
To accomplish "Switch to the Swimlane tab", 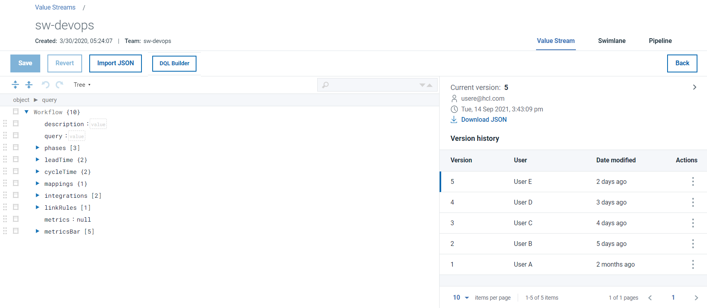I will (x=612, y=41).
